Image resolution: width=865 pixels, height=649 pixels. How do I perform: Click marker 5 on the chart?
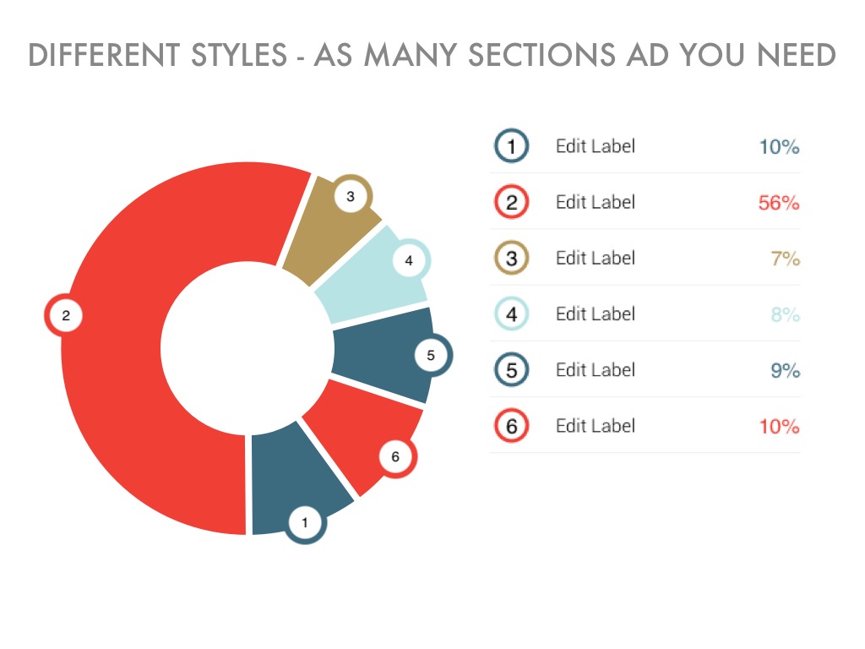431,356
